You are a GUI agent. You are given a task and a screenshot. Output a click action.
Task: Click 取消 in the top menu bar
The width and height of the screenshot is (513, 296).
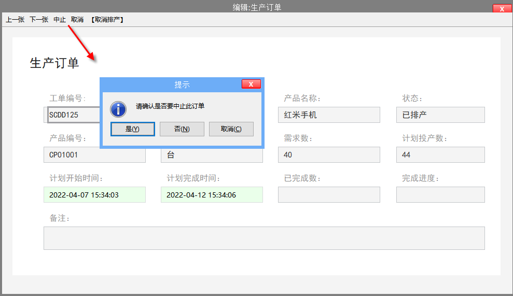click(x=77, y=20)
